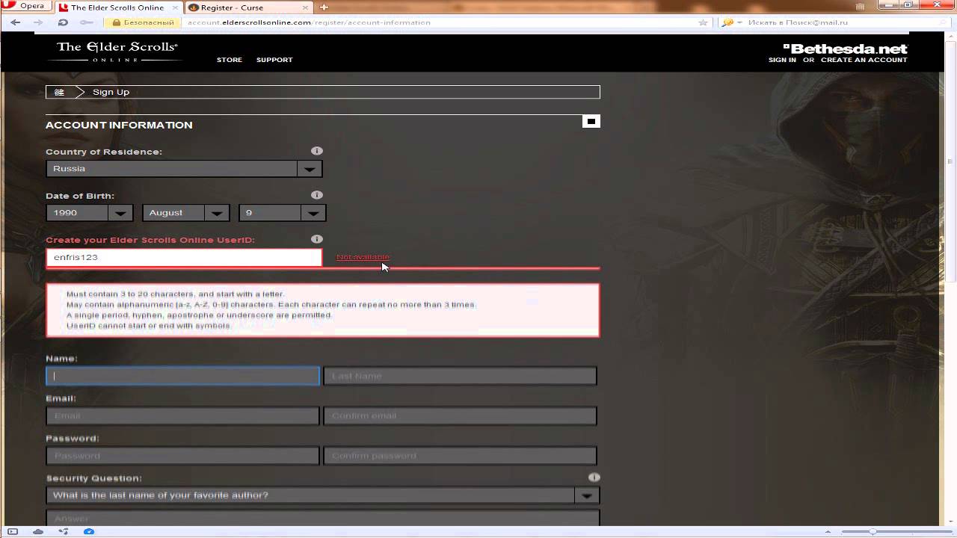Screen dimensions: 957x538
Task: Go forward with the browser forward arrow
Action: [39, 22]
